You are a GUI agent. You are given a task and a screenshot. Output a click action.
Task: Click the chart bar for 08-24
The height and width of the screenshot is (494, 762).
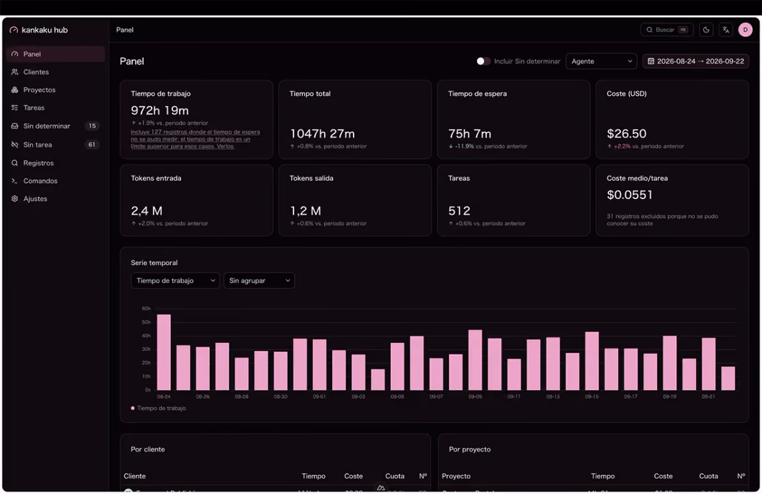pos(164,352)
